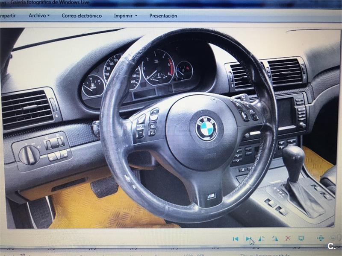
Task: Open the Compartir menu item
Action: click(8, 16)
